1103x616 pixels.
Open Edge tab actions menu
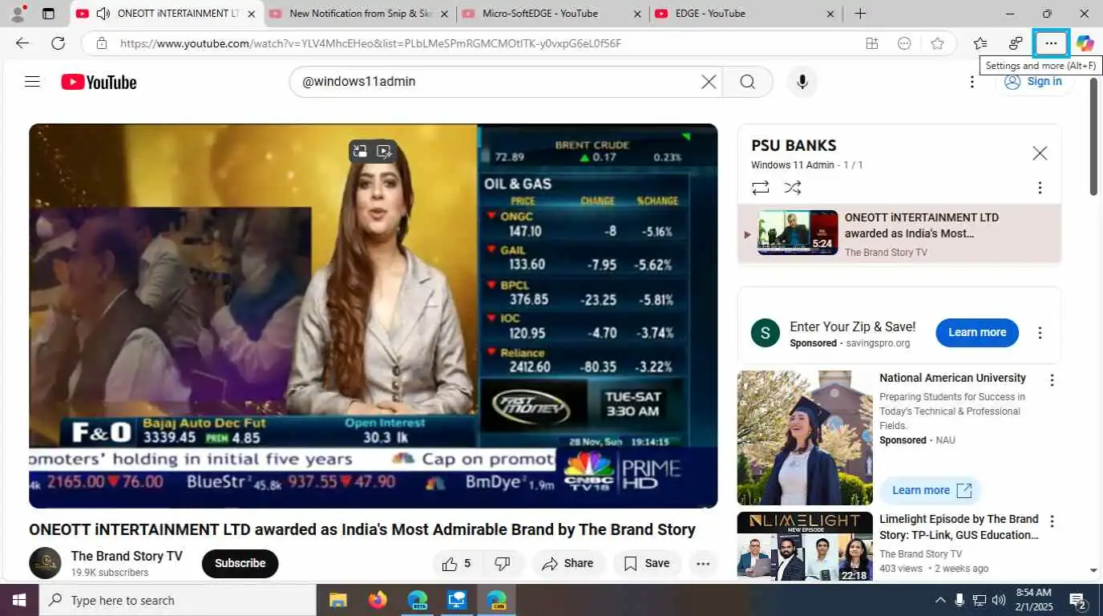(48, 14)
